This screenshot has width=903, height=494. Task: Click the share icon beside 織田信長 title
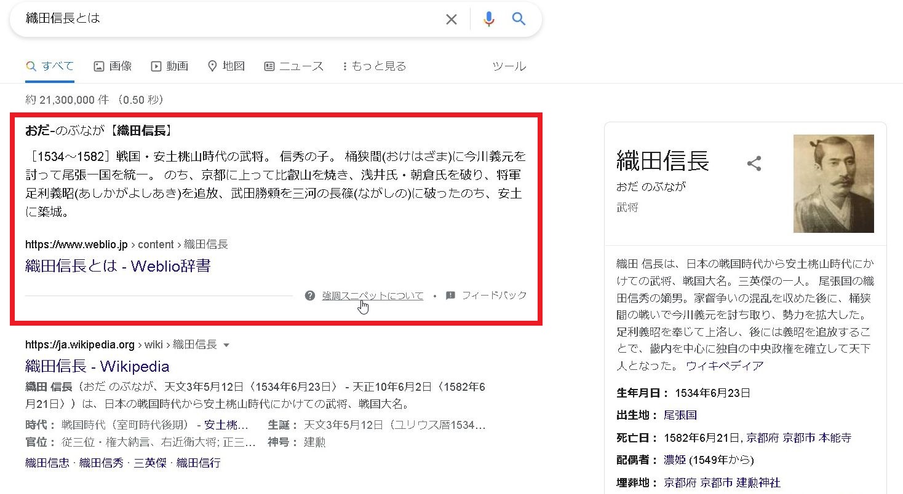coord(754,163)
